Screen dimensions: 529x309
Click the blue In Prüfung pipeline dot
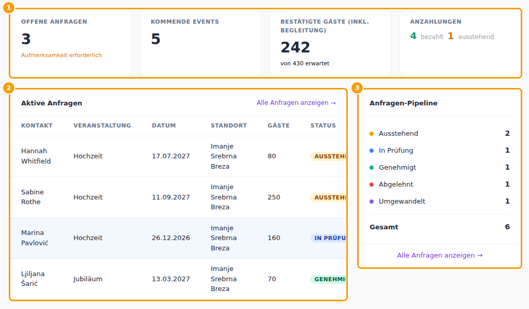[372, 151]
